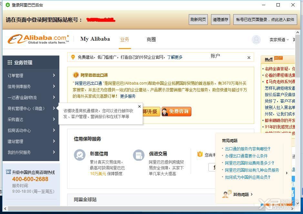Click the lightbulb tip icon
Image resolution: width=303 pixels, height=214 pixels.
click(x=73, y=57)
